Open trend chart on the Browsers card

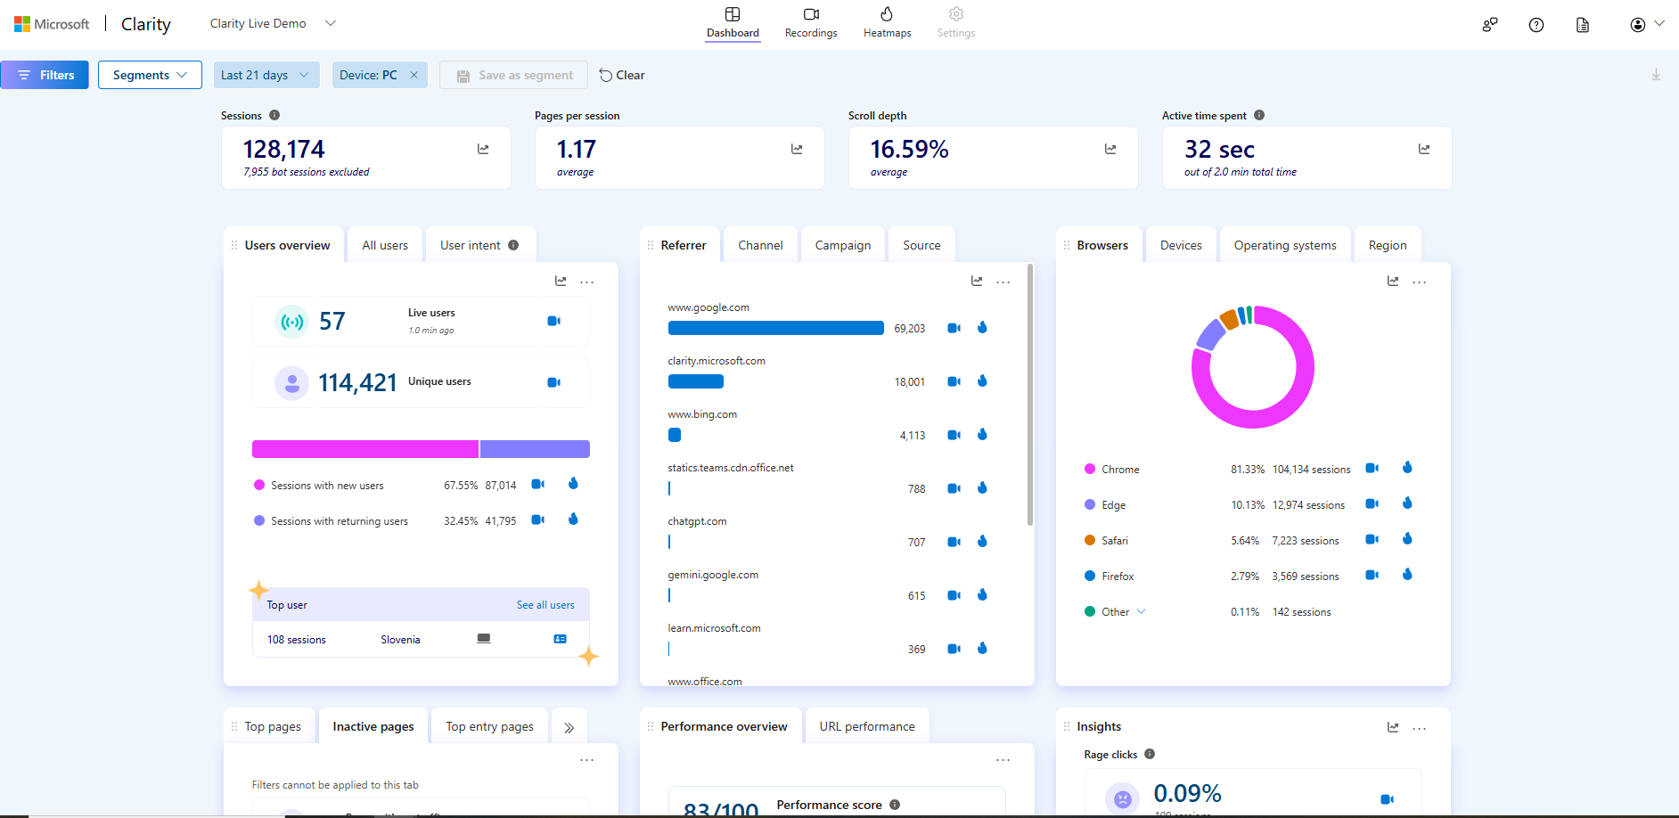click(1392, 281)
